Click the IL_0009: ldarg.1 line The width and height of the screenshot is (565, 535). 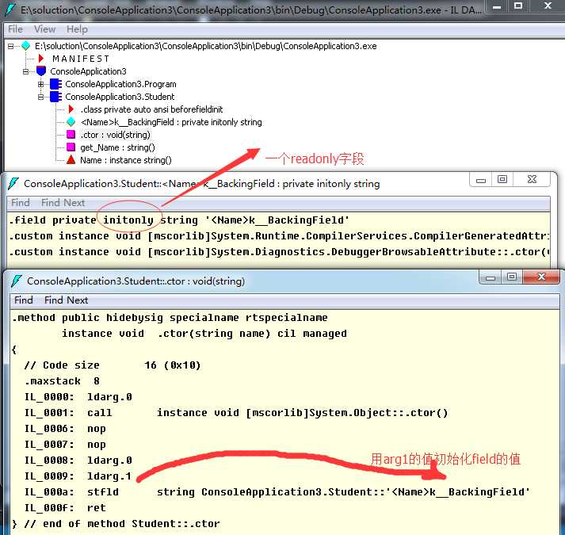(78, 476)
